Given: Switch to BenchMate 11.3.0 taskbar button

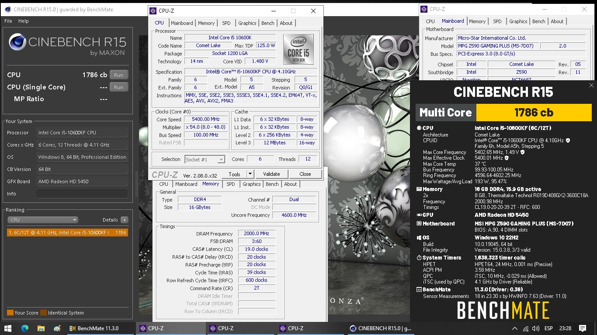Looking at the screenshot, I should click(100, 328).
